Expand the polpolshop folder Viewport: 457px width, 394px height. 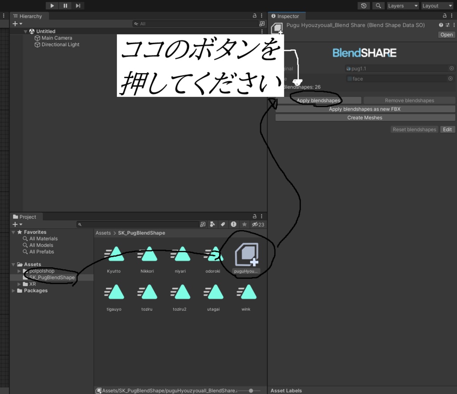(x=19, y=271)
